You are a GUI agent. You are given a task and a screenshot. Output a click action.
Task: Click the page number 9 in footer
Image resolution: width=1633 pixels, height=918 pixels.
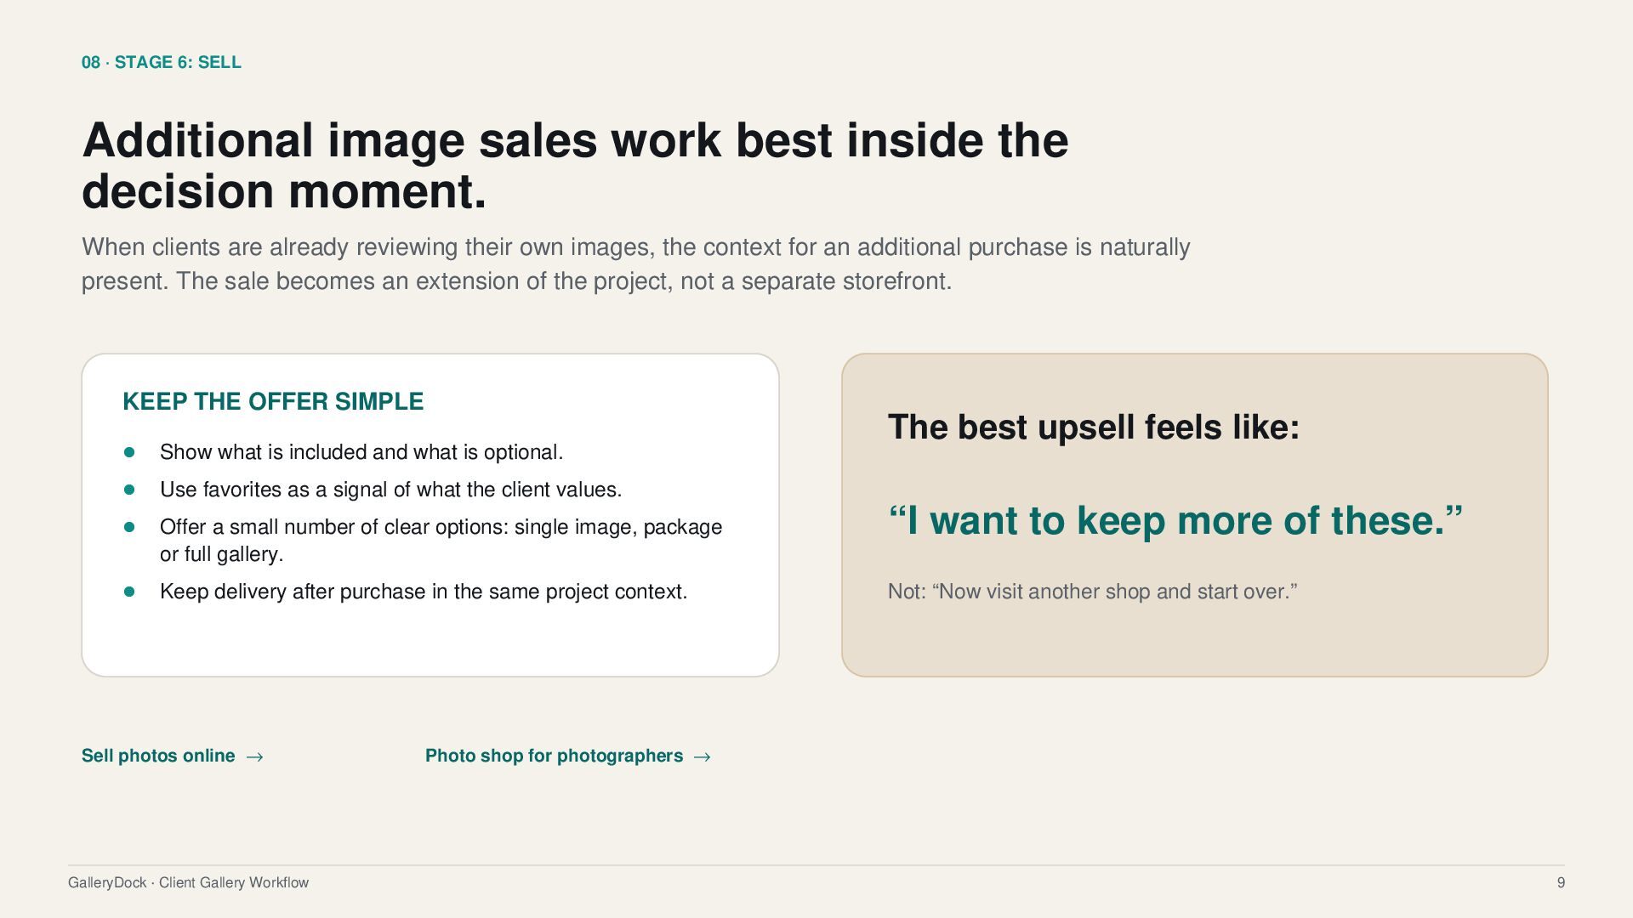1561,882
